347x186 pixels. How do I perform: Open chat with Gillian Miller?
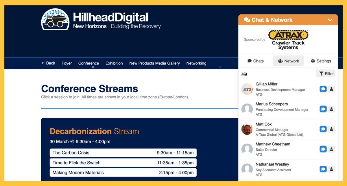point(323,89)
